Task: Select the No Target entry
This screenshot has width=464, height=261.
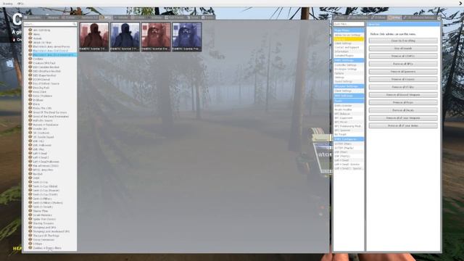Action: [x=349, y=134]
